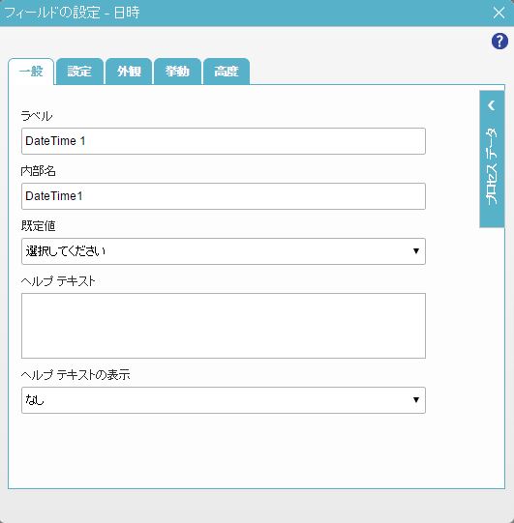Click the 既定値 caption text
This screenshot has height=523, width=514.
pyautogui.click(x=38, y=226)
